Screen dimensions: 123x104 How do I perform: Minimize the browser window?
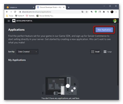click(104, 6)
